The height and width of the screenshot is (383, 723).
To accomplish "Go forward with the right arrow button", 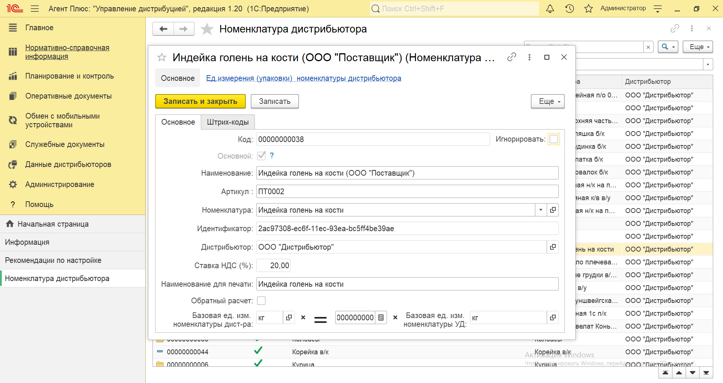I will click(184, 29).
